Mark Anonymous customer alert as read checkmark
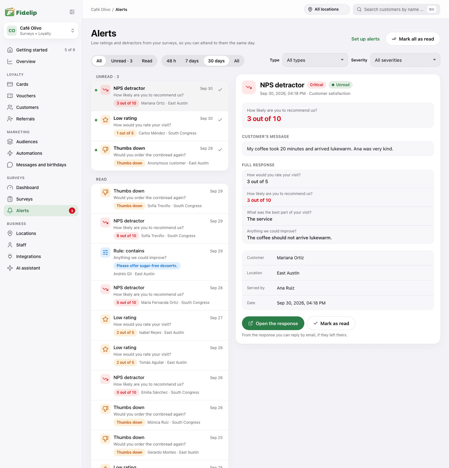The image size is (449, 468). [x=220, y=149]
